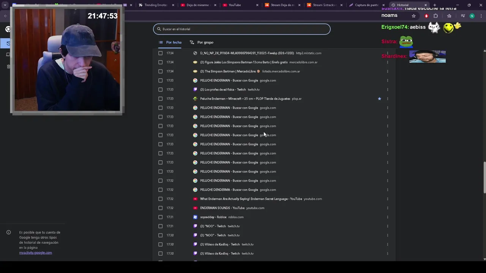486x273 pixels.
Task: Close the Captura de pantalla tab
Action: [x=383, y=5]
